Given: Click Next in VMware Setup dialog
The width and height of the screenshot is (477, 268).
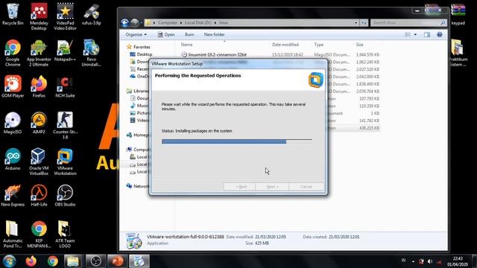Looking at the screenshot, I should 272,187.
